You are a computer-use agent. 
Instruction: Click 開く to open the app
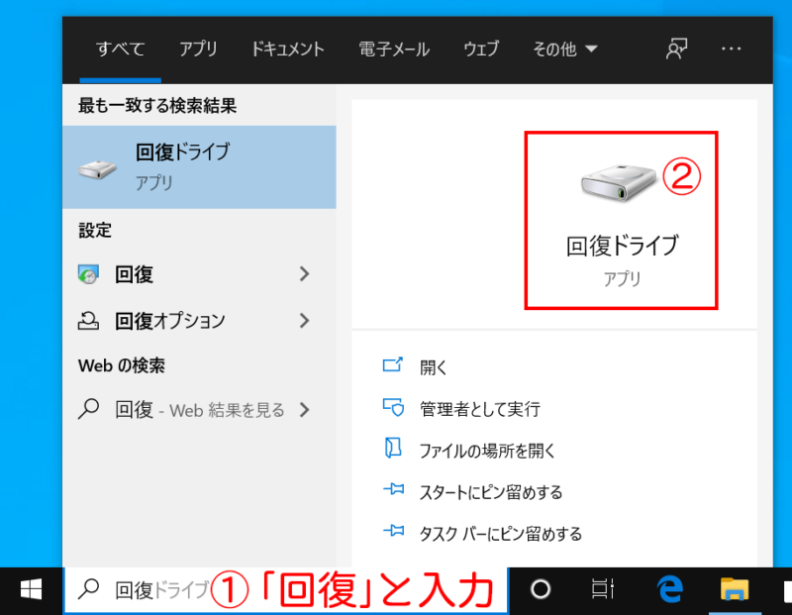pos(434,367)
